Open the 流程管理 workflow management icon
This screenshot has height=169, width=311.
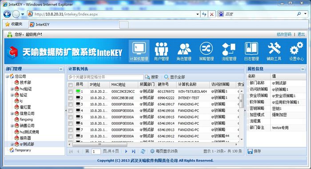tap(229, 51)
